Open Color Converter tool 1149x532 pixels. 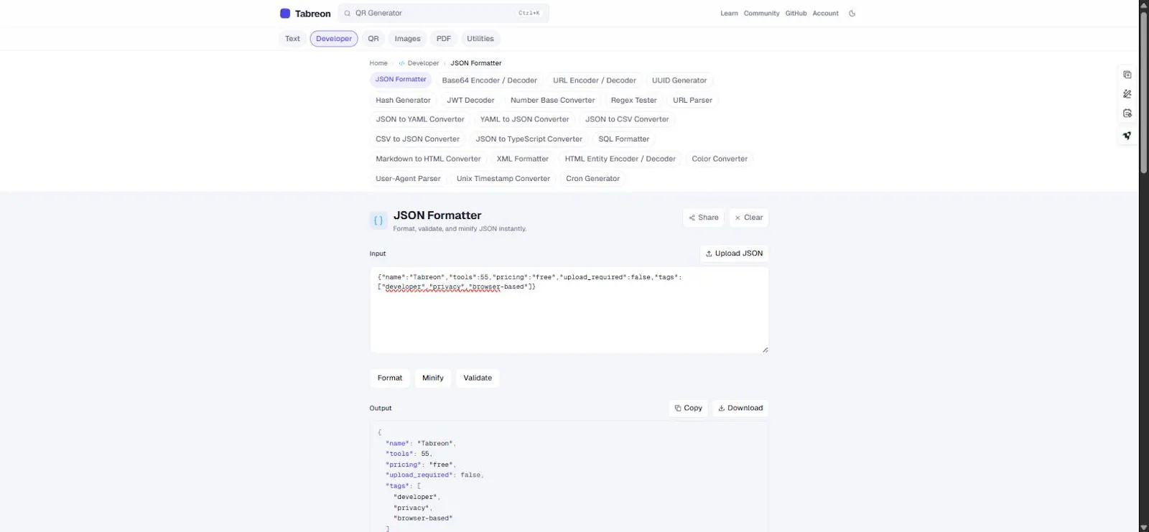pyautogui.click(x=720, y=159)
